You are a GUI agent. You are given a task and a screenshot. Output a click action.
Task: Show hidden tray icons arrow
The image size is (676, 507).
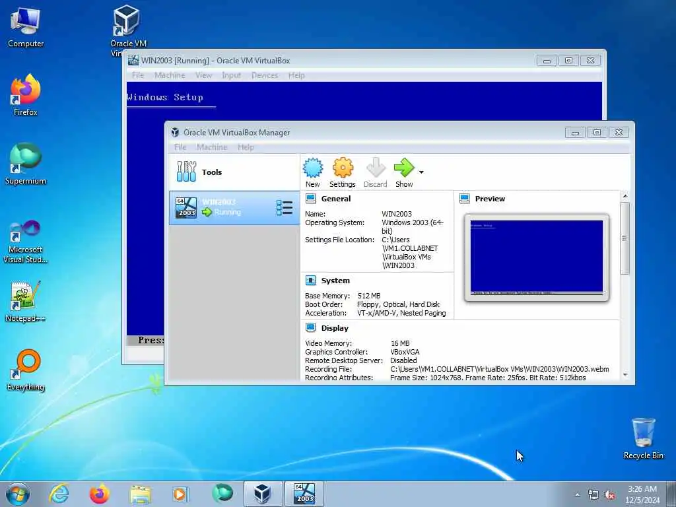(577, 495)
